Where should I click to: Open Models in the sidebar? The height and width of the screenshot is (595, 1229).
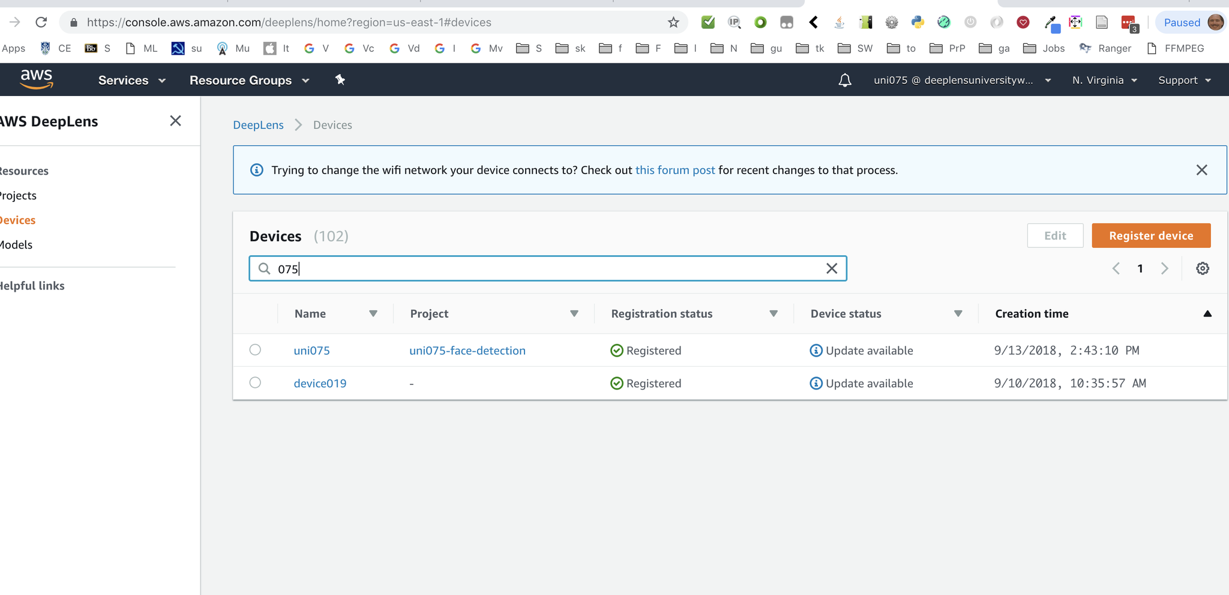[x=16, y=244]
